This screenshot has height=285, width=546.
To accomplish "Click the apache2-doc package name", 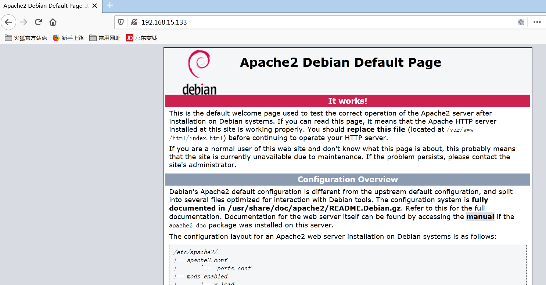I will [x=187, y=226].
